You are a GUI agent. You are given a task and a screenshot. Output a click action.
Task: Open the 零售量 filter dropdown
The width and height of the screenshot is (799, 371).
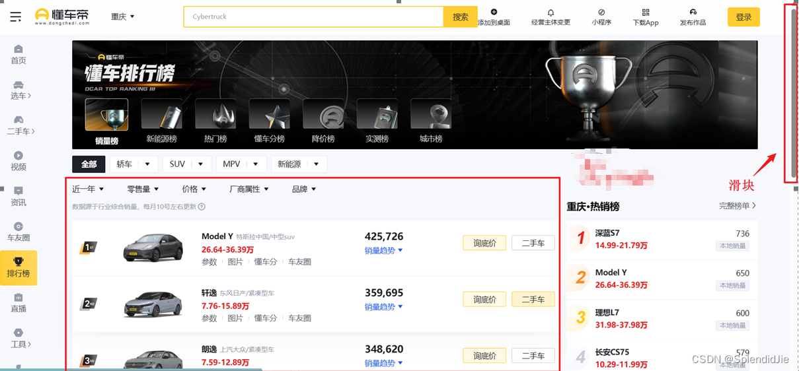click(143, 189)
